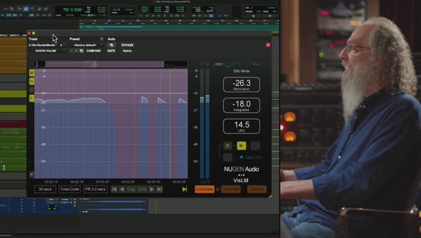Click the square button below the X button
The width and height of the screenshot is (421, 238).
click(x=228, y=157)
